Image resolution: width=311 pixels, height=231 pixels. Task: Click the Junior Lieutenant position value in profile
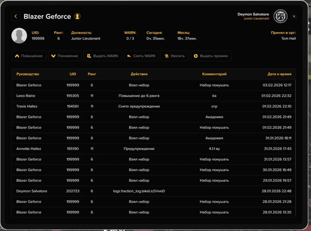pos(86,39)
